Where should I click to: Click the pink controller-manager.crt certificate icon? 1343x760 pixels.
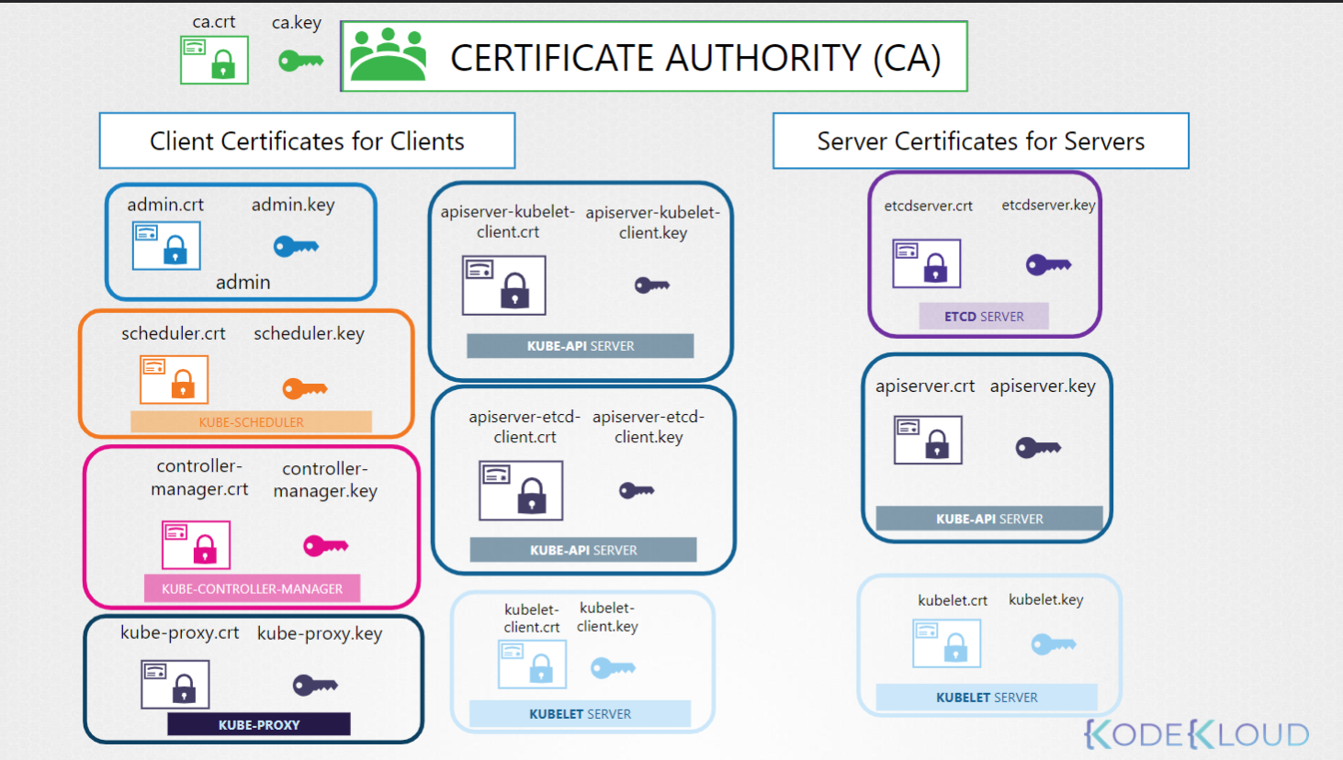(196, 544)
